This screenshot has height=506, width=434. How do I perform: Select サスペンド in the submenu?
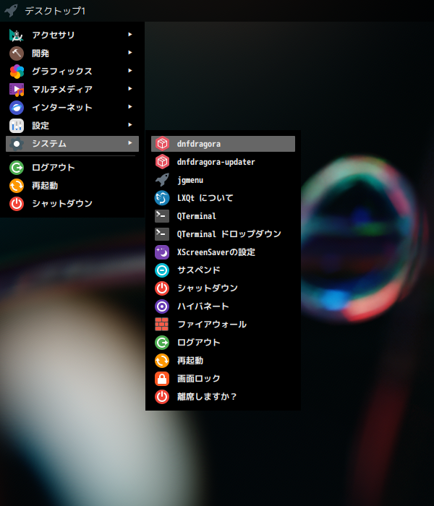point(223,270)
